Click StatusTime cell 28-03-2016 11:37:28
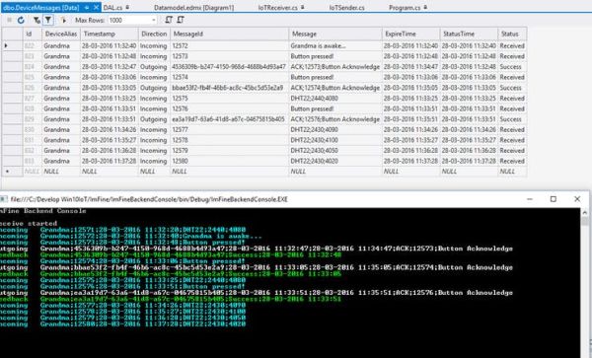 pyautogui.click(x=469, y=161)
